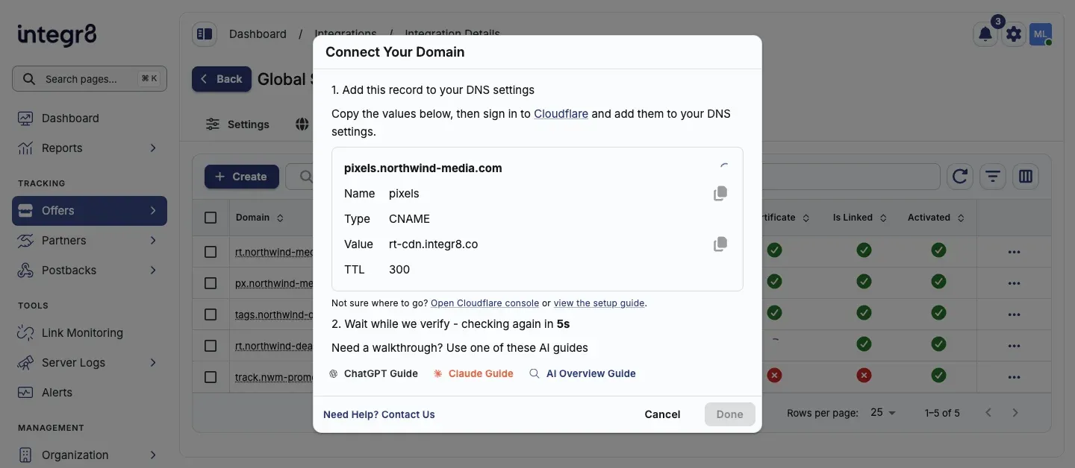Screen dimensions: 1075x468
Task: Go to next table page
Action: point(1015,413)
